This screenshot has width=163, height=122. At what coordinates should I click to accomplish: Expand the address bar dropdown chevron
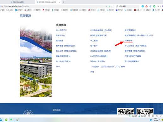(x=112, y=6)
